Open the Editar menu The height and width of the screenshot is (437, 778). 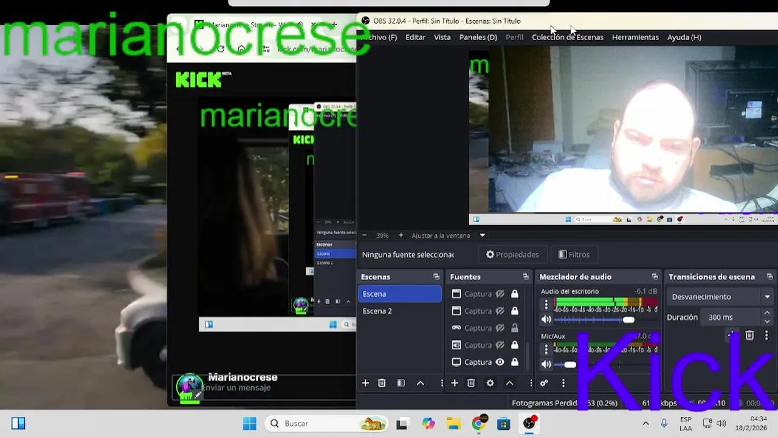416,37
